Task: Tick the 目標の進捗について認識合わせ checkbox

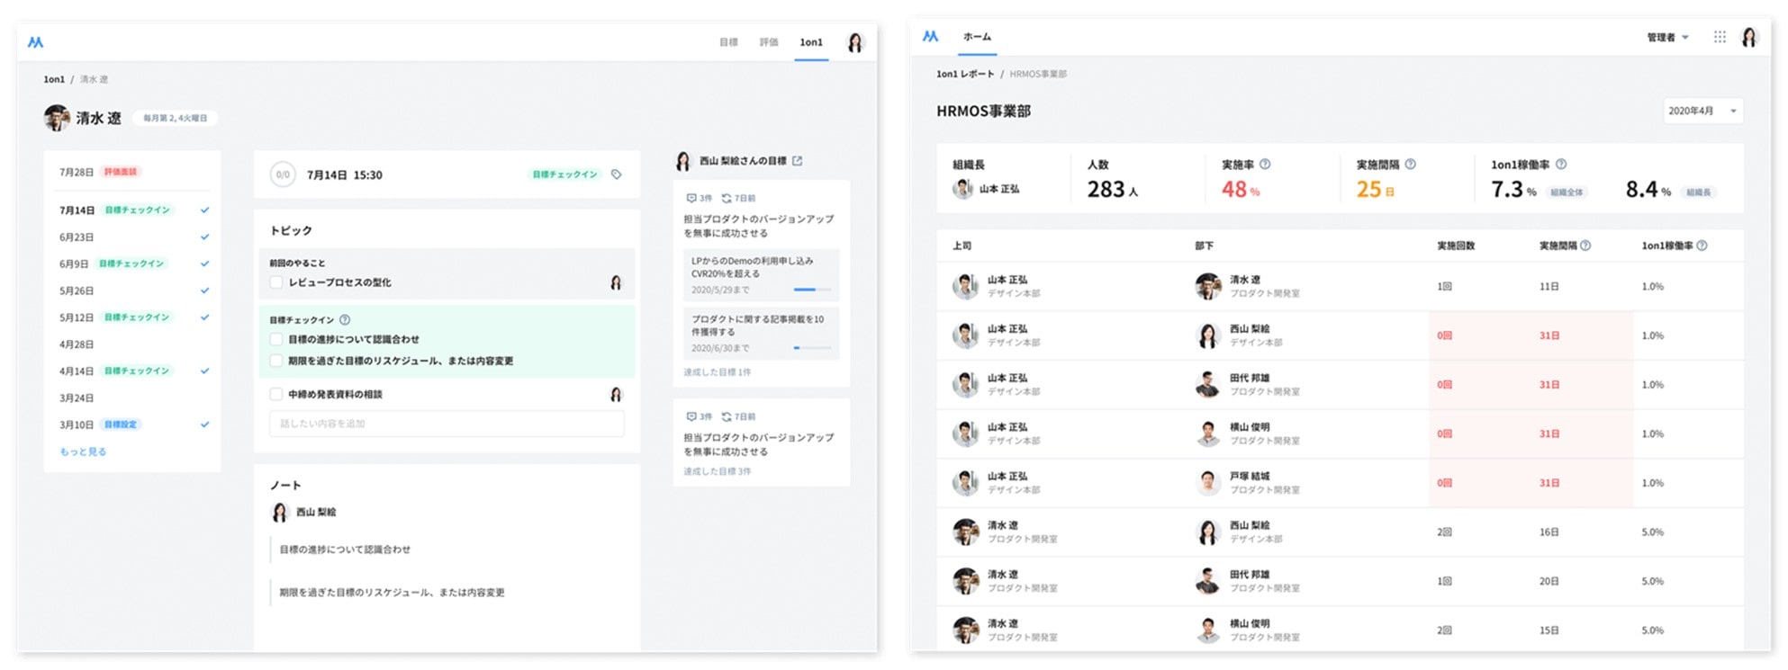Action: click(x=276, y=340)
